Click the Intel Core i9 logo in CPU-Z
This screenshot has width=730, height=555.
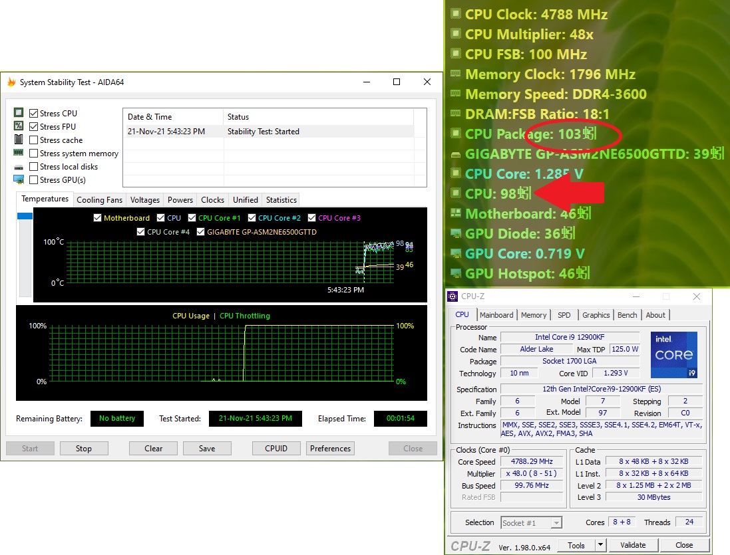click(x=673, y=355)
